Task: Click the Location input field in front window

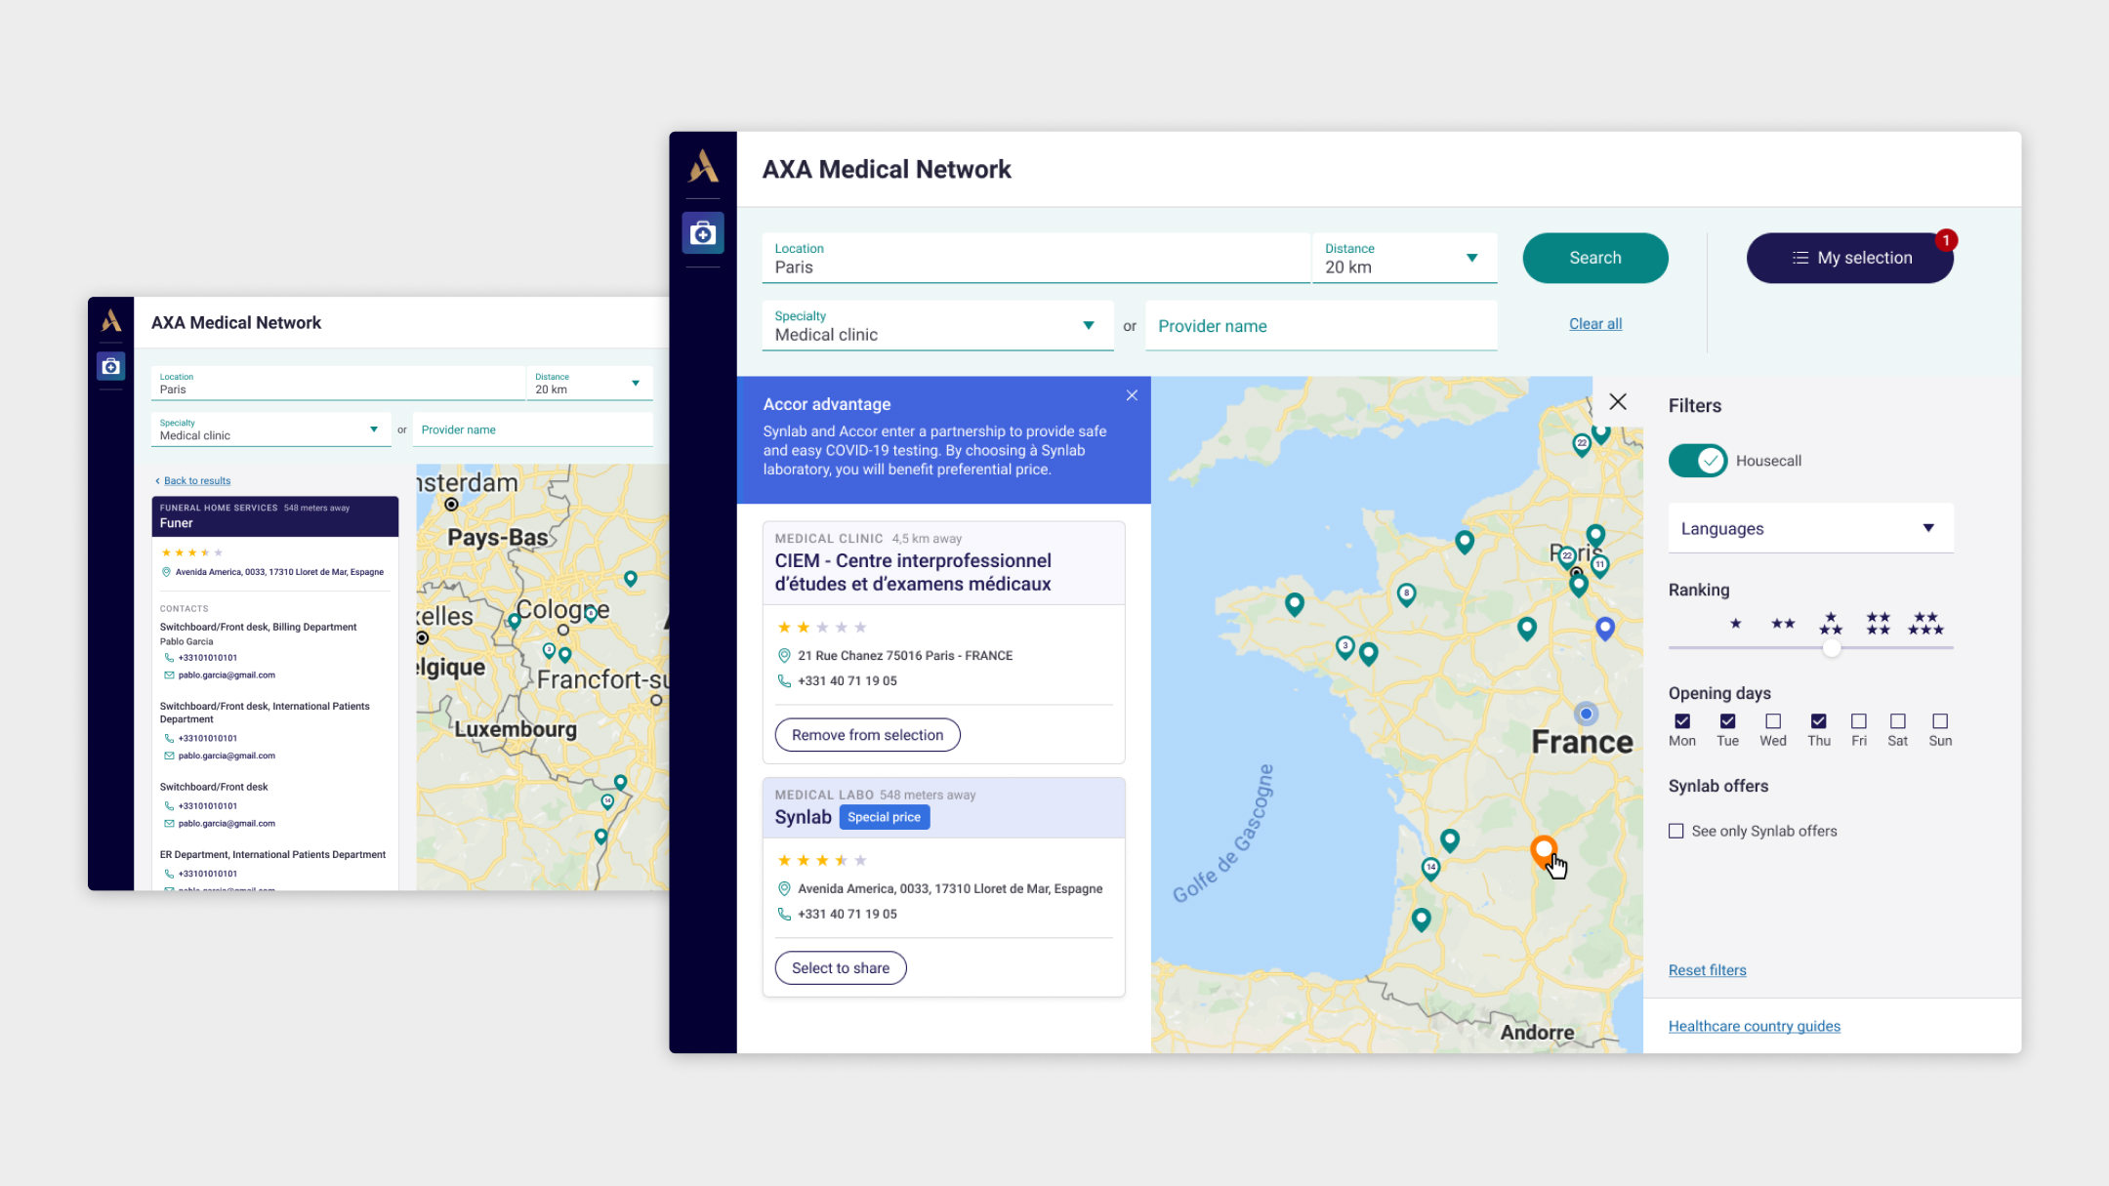Action: point(1036,258)
